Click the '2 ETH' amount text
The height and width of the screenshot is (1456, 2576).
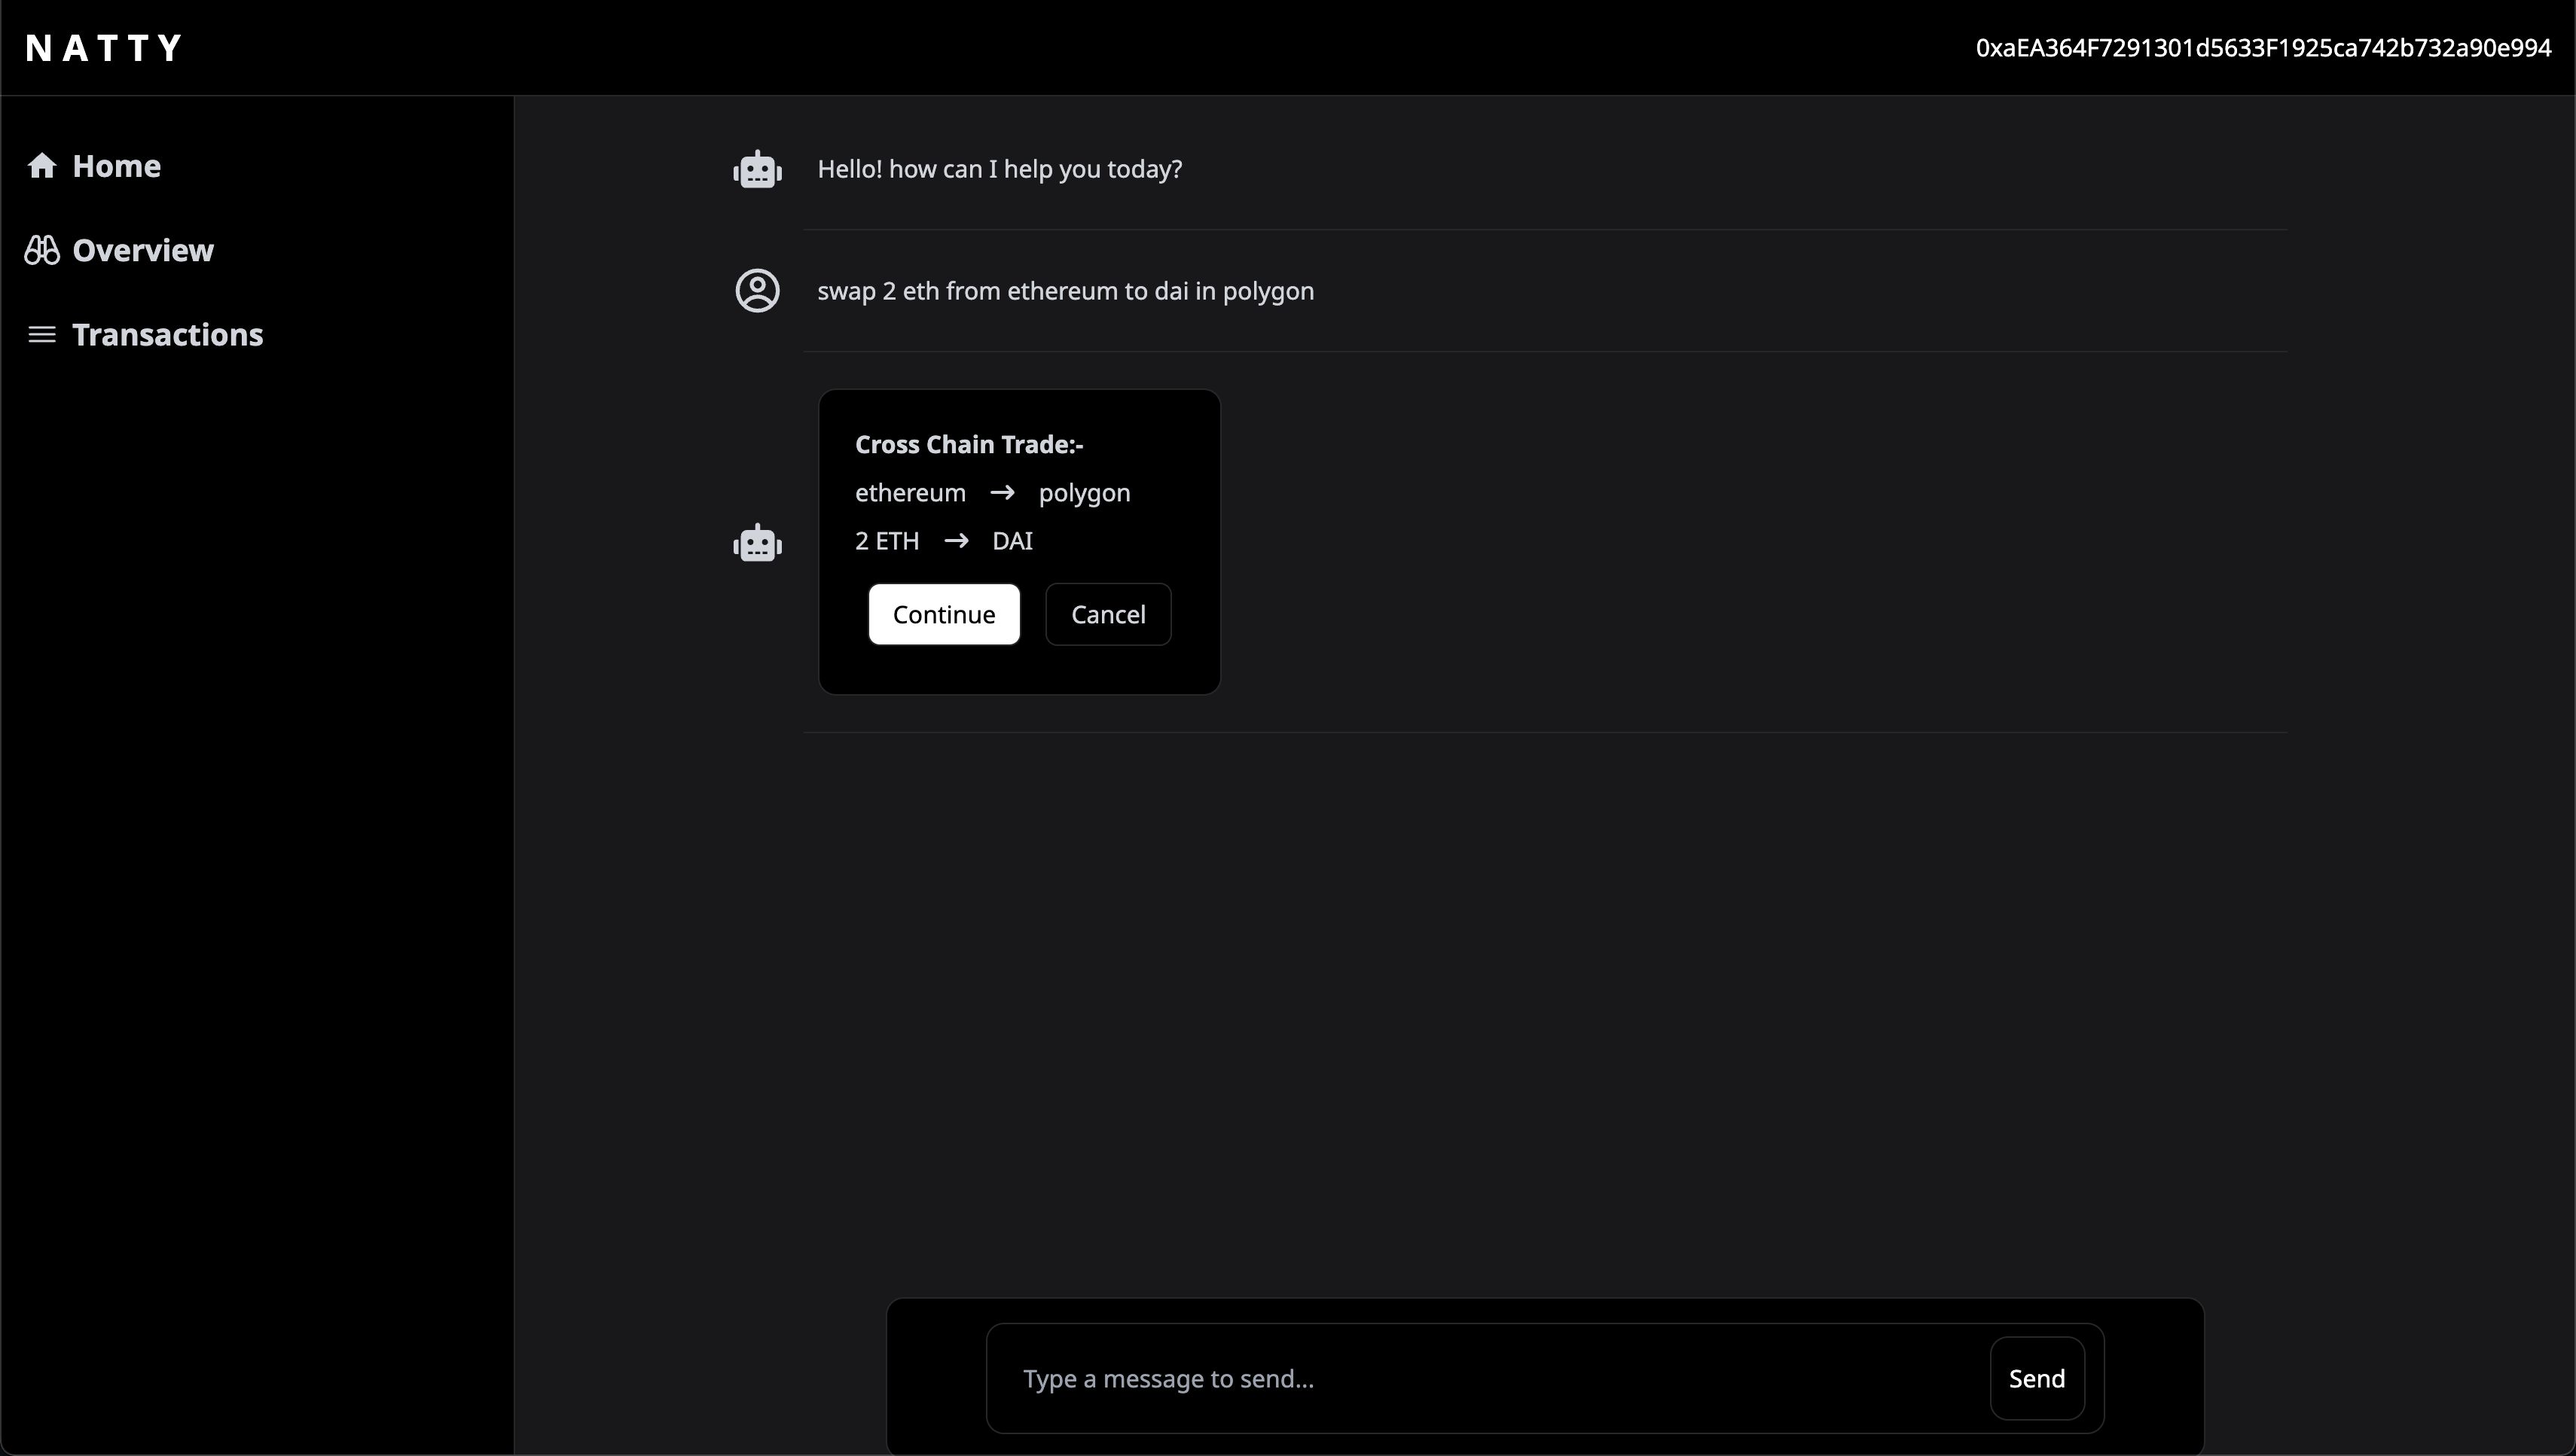click(x=887, y=541)
